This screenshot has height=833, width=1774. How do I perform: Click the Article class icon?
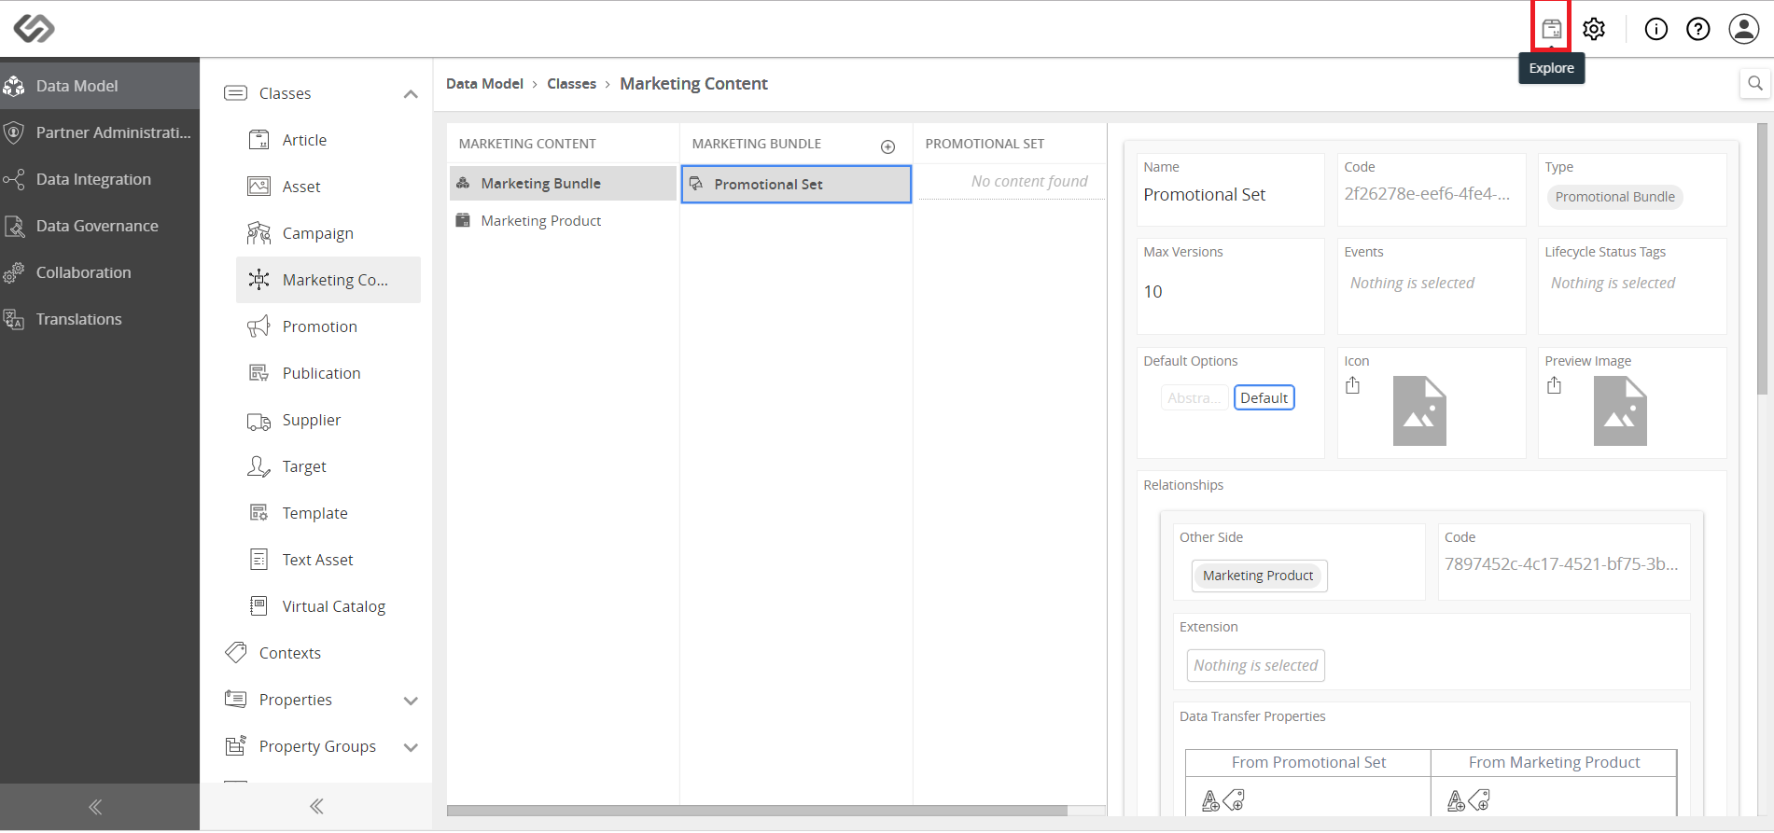point(258,140)
